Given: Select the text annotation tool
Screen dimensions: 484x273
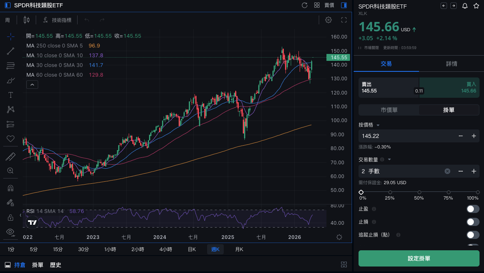Looking at the screenshot, I should click(x=11, y=95).
